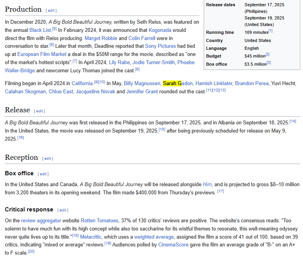
Task: Jump to citation 19 after 'mixed or average' reviews
Action: coord(108,243)
